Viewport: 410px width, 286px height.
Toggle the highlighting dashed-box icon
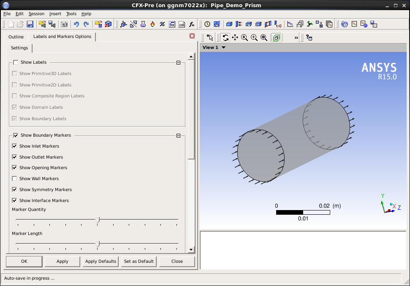click(x=277, y=38)
